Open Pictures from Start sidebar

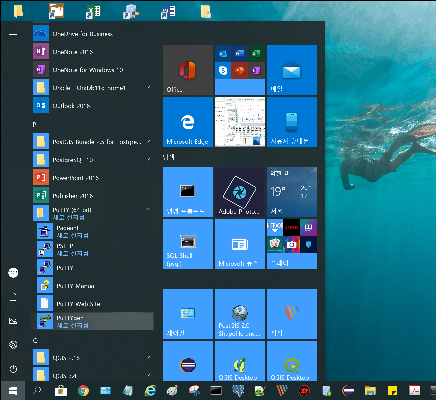(13, 321)
